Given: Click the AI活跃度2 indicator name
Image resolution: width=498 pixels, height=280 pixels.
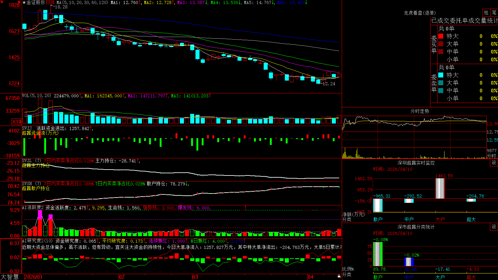Looking at the screenshot, I should click(x=33, y=208).
